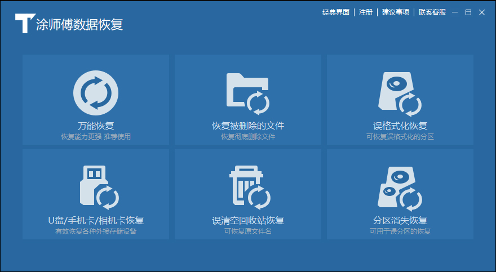Image resolution: width=496 pixels, height=272 pixels.
Task: Click the subtitle 可恢复原文件名
Action: [x=248, y=231]
